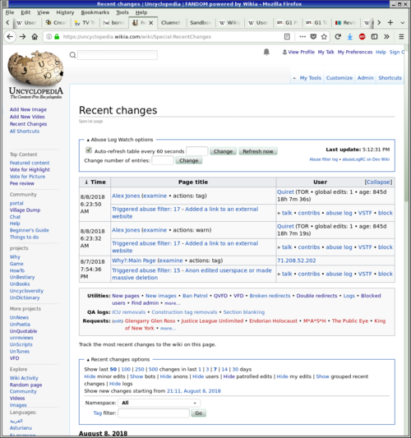Open the Bookmarks menu
Screen dimensions: 411x438
coord(95,12)
